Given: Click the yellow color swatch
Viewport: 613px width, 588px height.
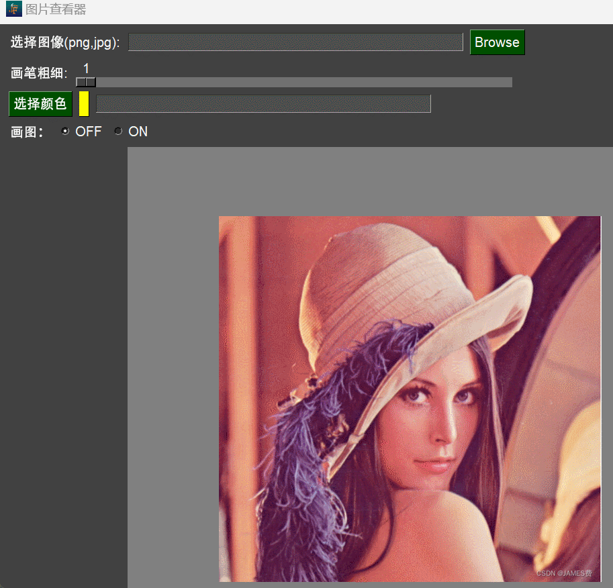Looking at the screenshot, I should tap(84, 104).
